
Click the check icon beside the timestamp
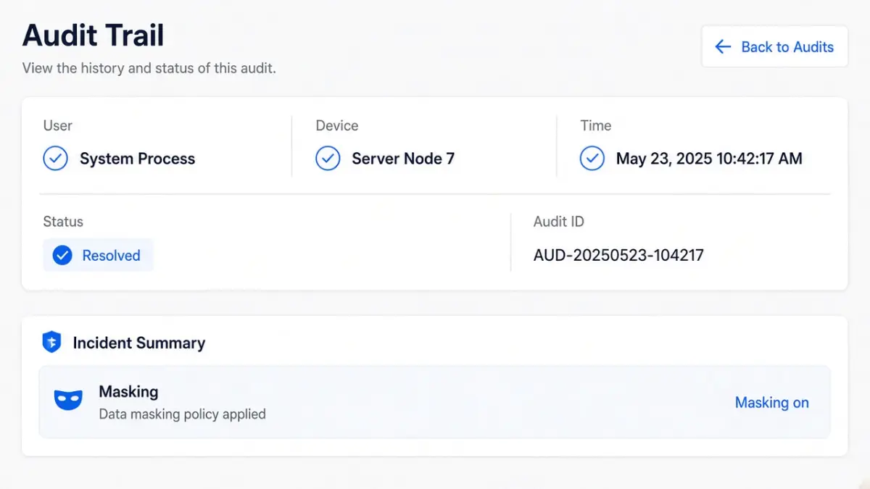[x=592, y=159]
